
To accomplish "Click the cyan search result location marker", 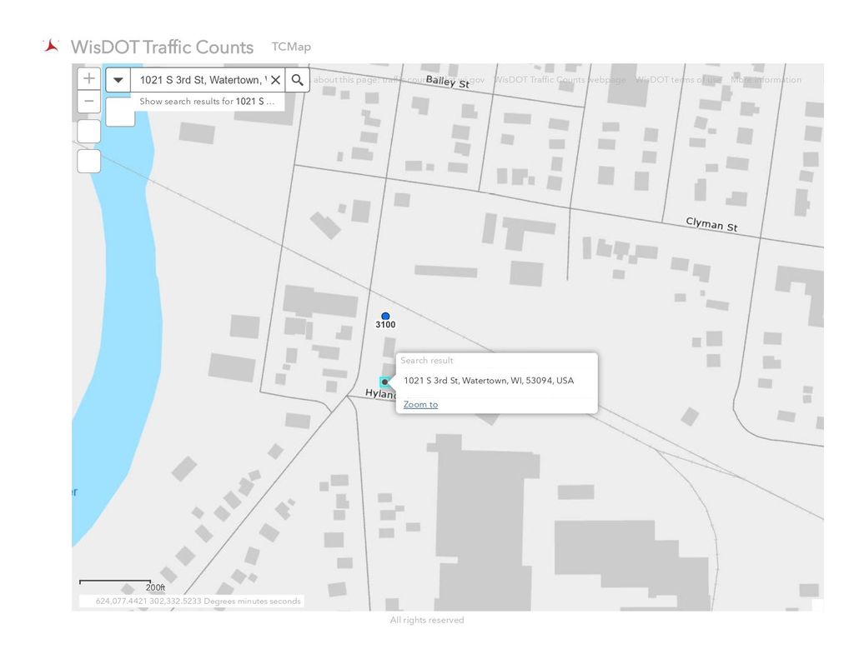I will coord(384,382).
